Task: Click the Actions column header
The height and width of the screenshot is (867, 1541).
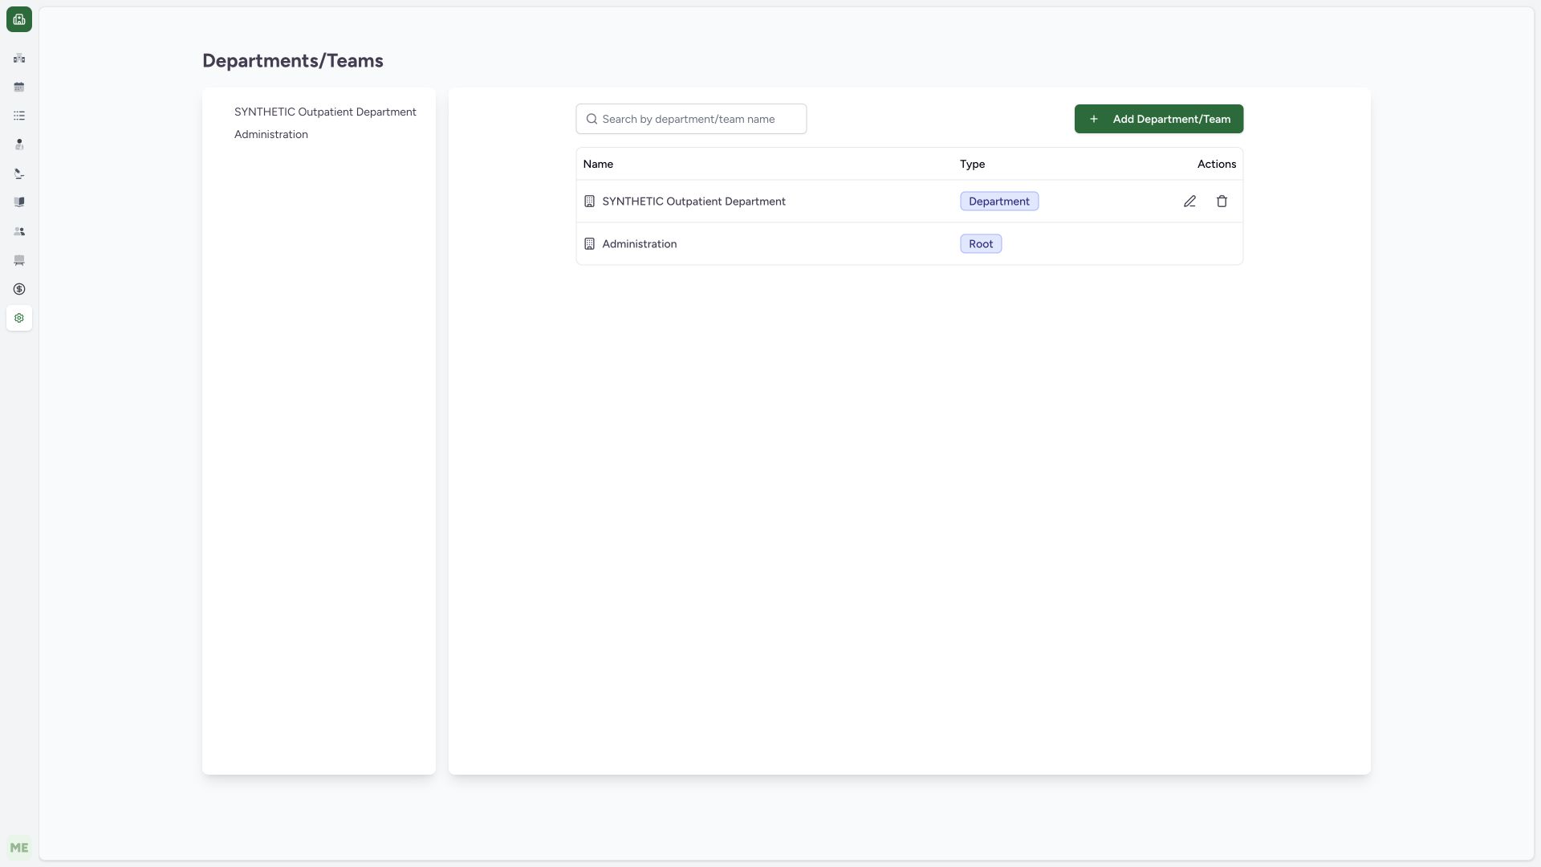Action: click(x=1217, y=164)
